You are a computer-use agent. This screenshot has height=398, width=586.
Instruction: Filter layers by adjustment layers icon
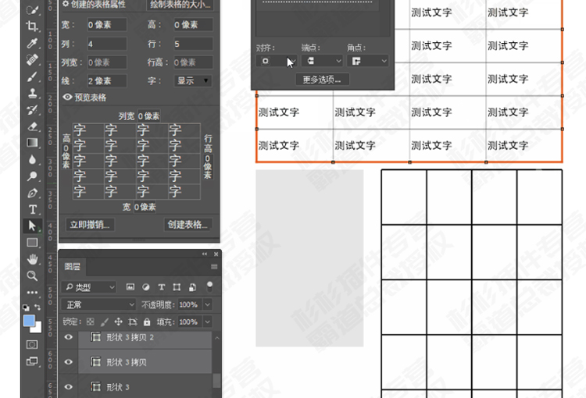146,286
